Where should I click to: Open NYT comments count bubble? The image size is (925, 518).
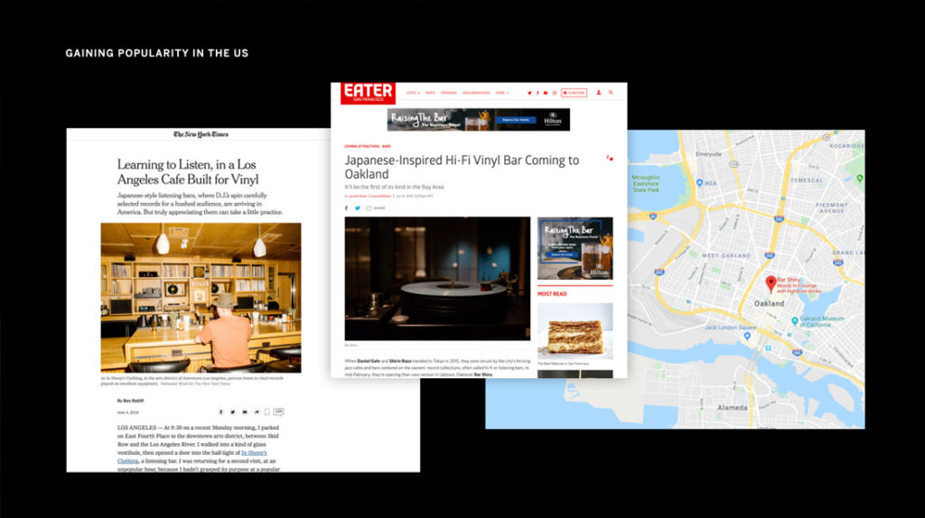pos(278,412)
